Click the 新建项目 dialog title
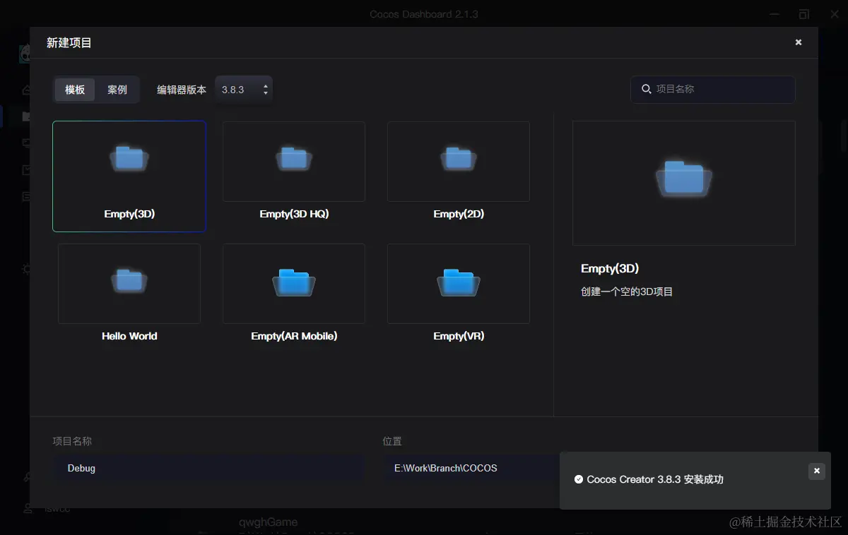The height and width of the screenshot is (535, 848). coord(69,42)
